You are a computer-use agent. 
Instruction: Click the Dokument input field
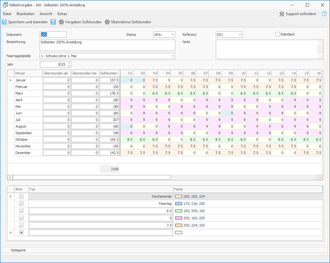(53, 35)
